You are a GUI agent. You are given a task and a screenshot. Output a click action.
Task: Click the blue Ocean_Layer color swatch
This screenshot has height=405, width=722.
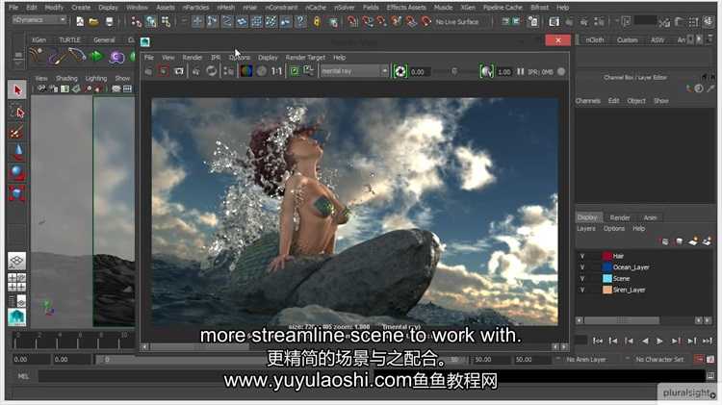(607, 267)
